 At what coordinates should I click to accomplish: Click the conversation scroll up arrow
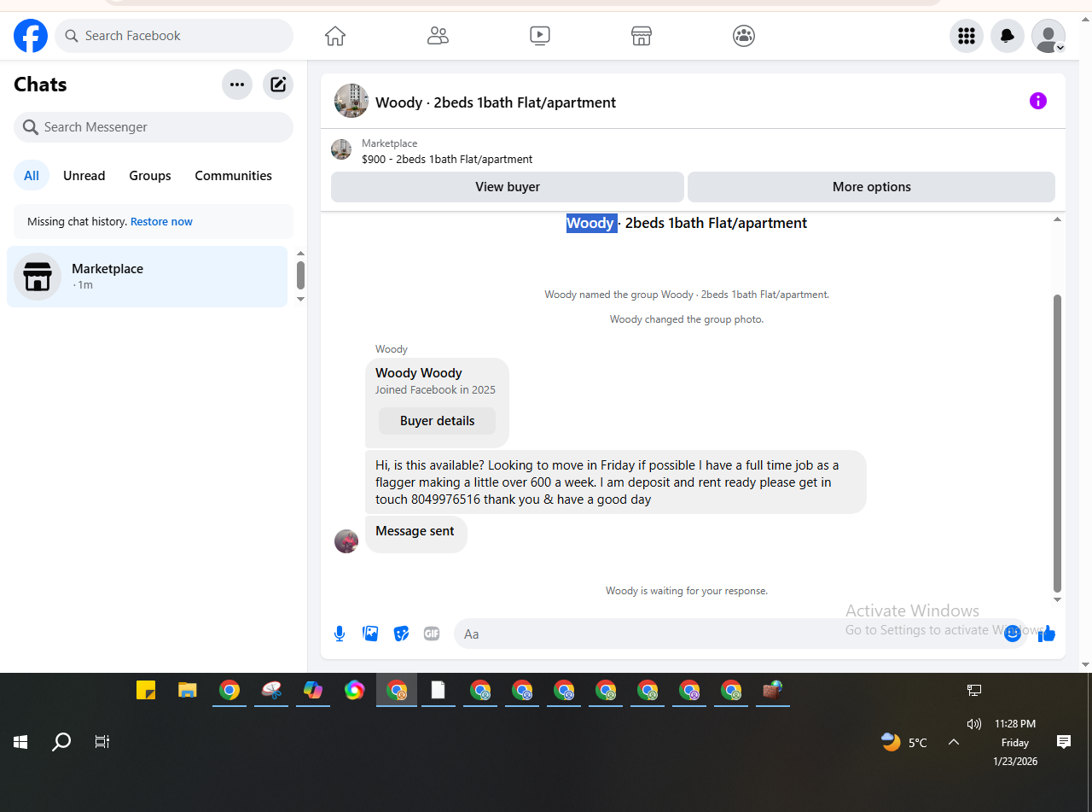1058,219
